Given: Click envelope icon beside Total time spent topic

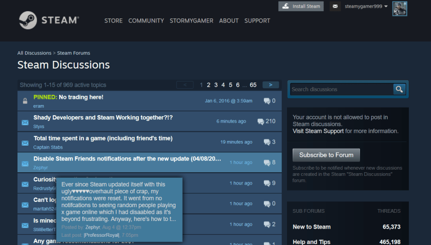Looking at the screenshot, I should tap(25, 142).
